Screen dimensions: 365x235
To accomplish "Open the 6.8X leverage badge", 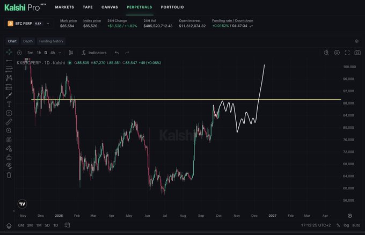I will 38,24.
